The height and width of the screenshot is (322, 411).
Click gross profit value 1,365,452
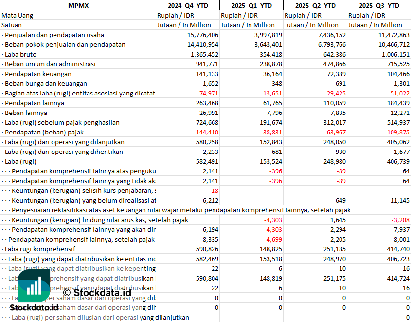click(x=204, y=55)
